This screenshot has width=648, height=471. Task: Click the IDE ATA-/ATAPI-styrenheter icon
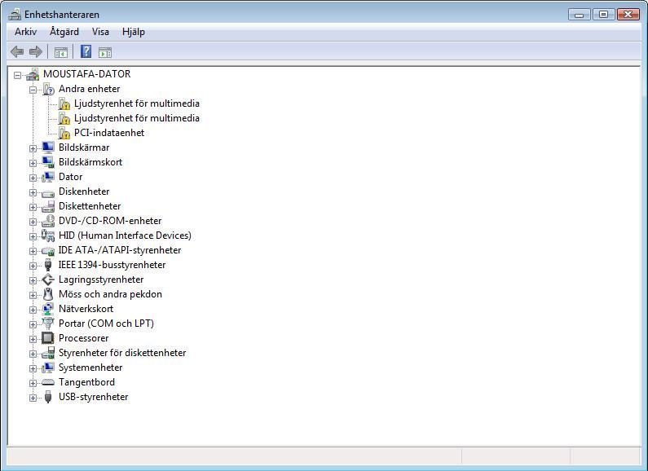pyautogui.click(x=48, y=251)
